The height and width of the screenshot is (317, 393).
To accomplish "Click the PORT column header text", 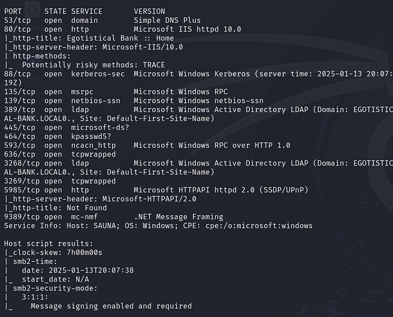I will click(13, 11).
